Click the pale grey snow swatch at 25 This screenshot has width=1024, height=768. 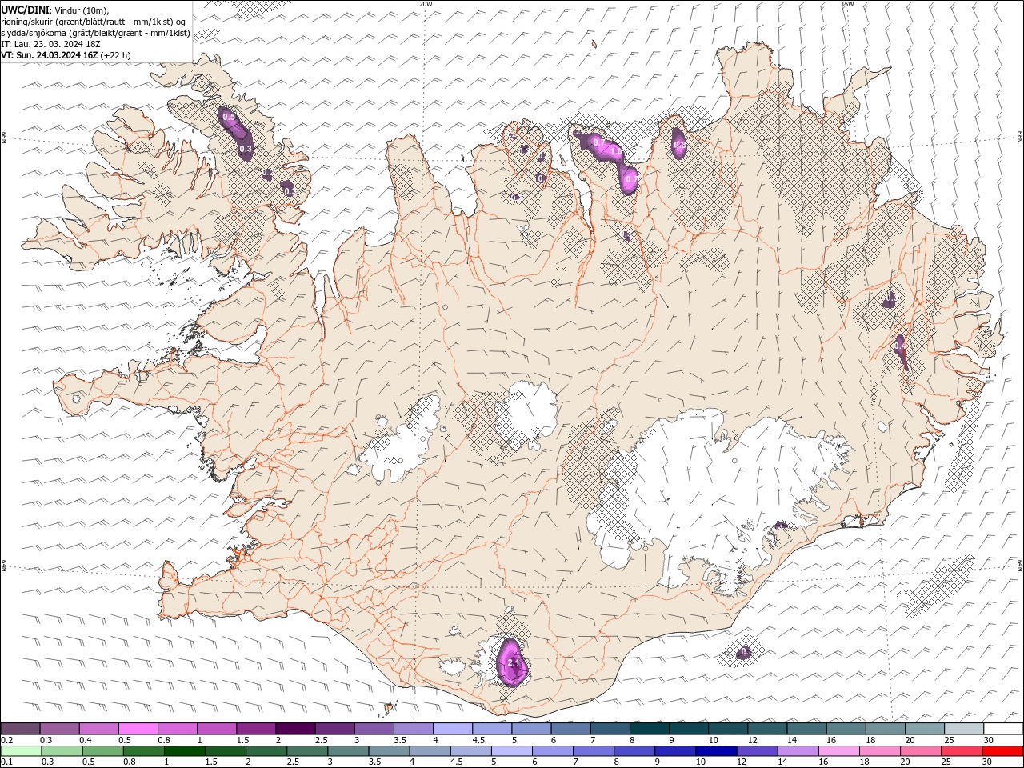[963, 729]
